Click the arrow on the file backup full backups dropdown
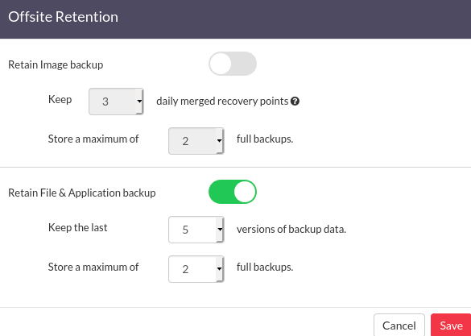The image size is (471, 336). pyautogui.click(x=220, y=269)
